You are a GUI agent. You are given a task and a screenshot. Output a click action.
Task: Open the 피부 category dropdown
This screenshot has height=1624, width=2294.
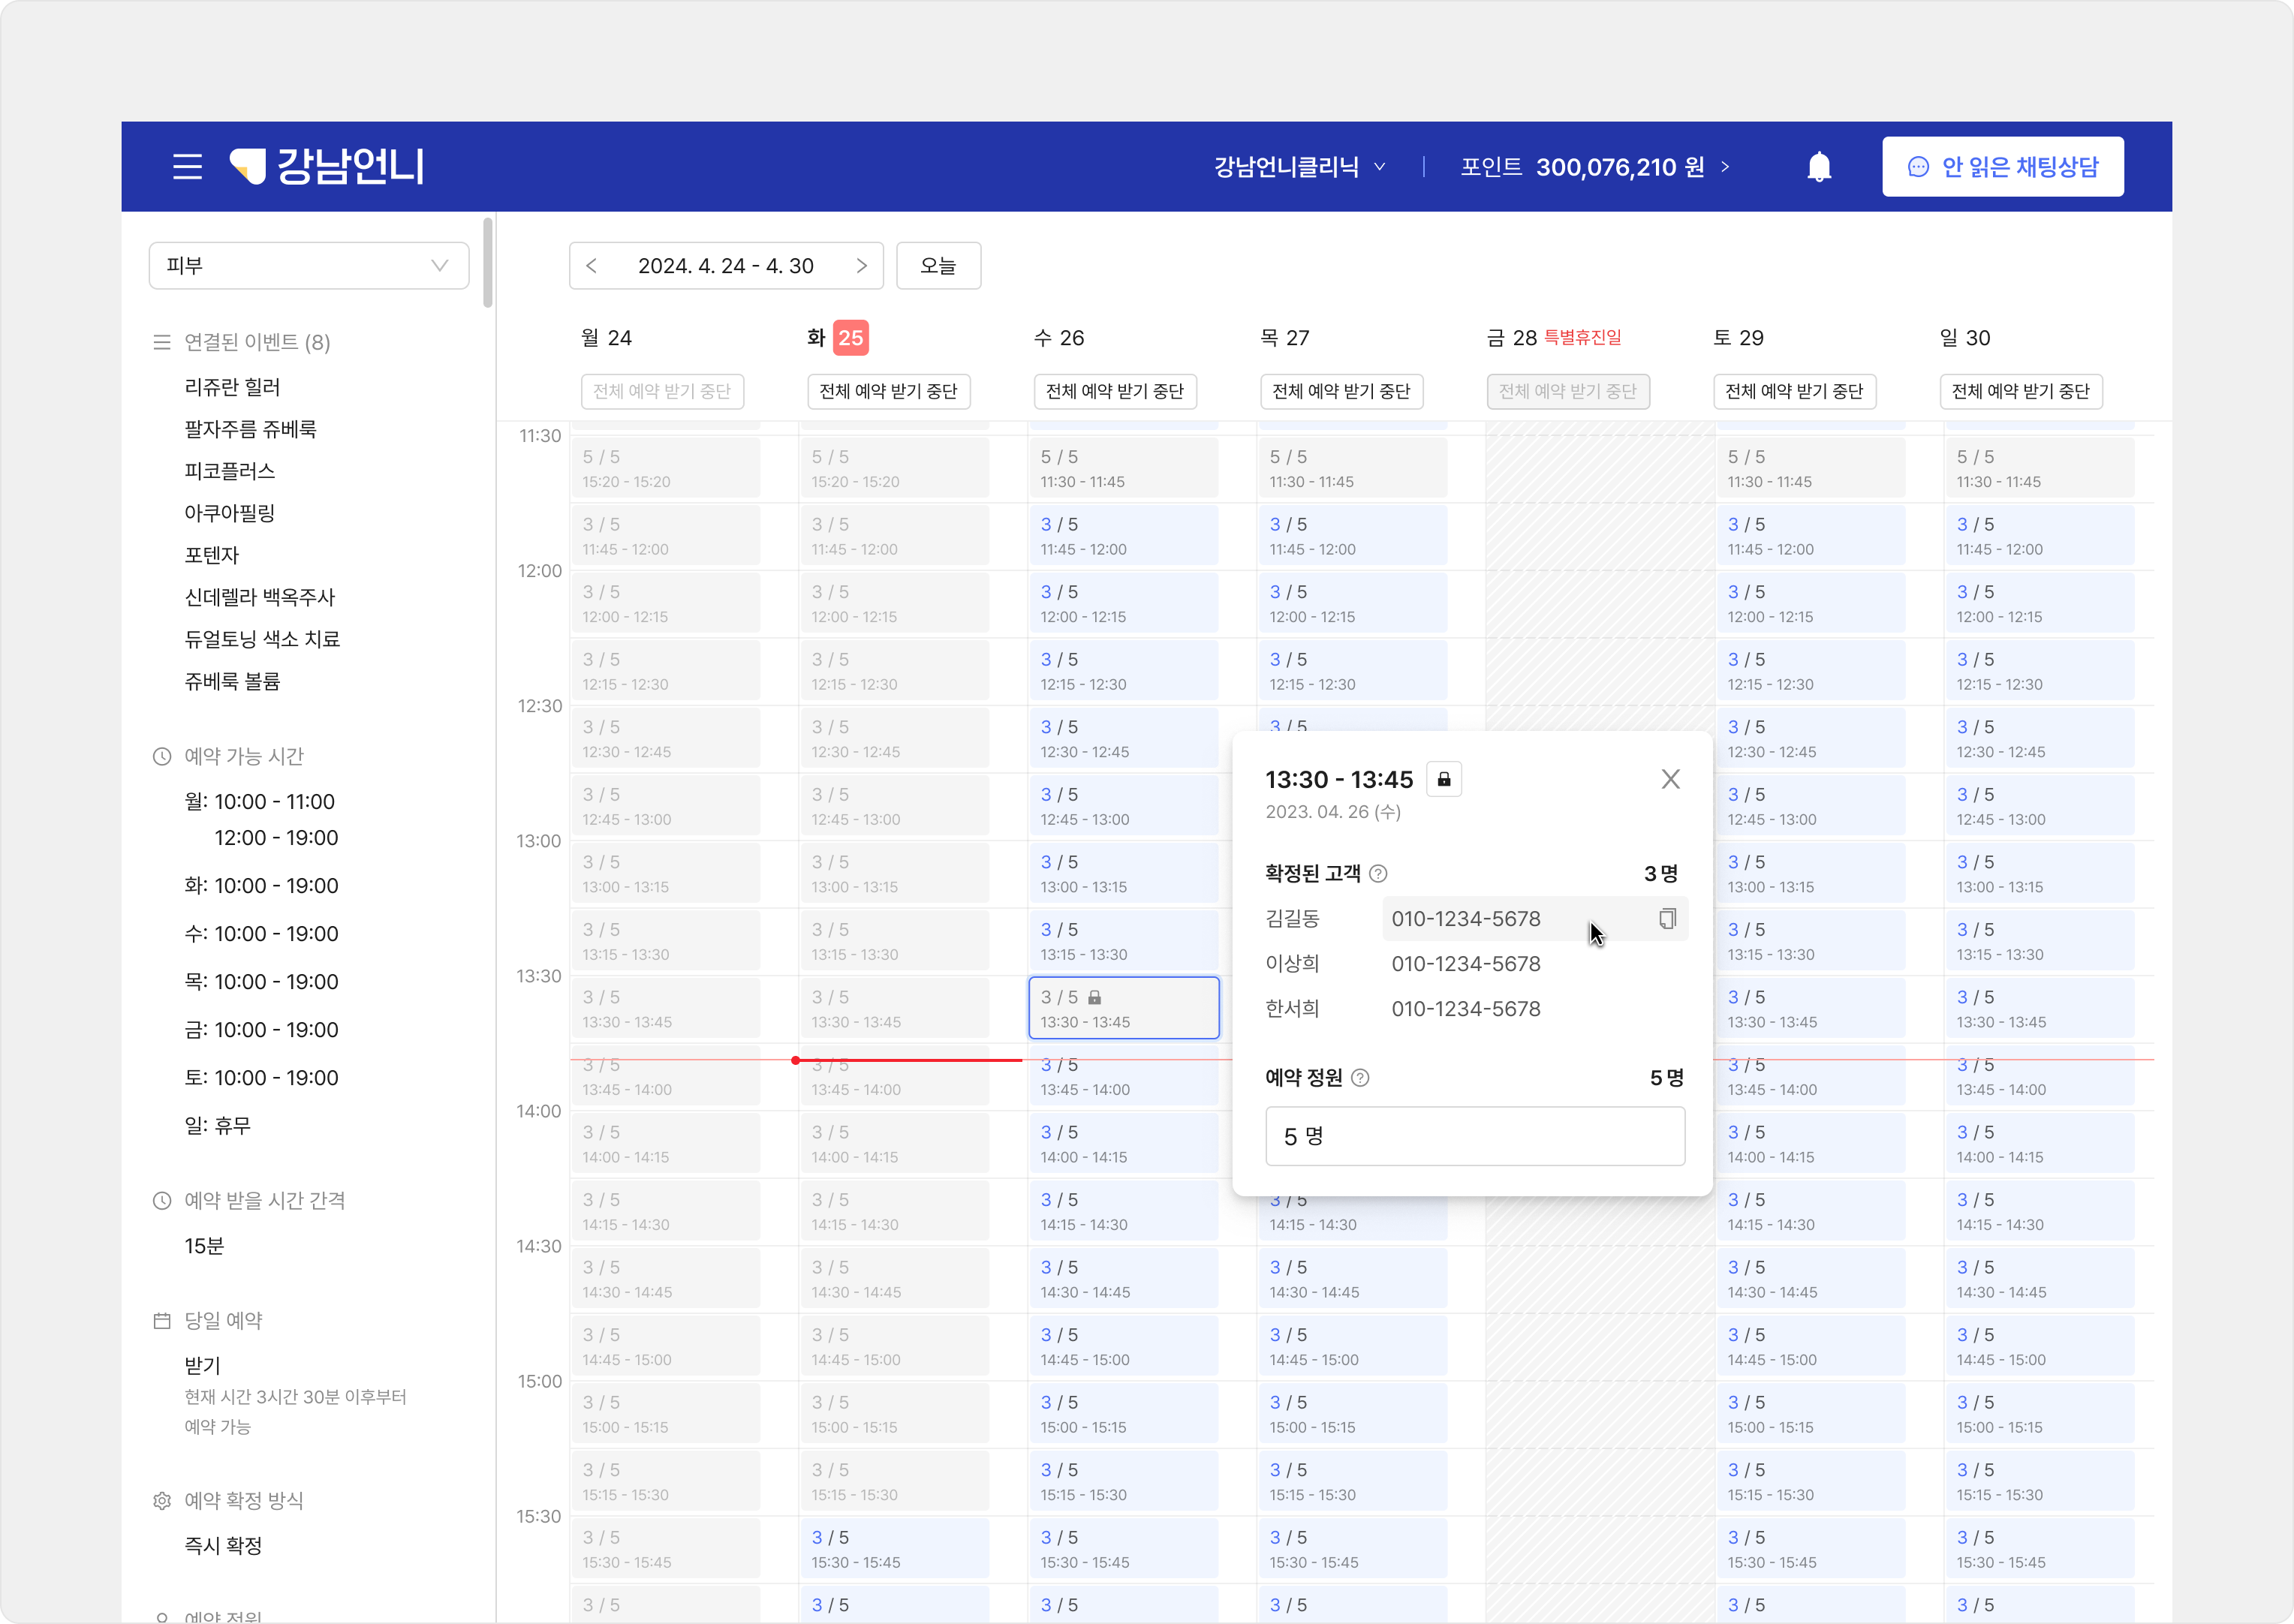pos(308,266)
